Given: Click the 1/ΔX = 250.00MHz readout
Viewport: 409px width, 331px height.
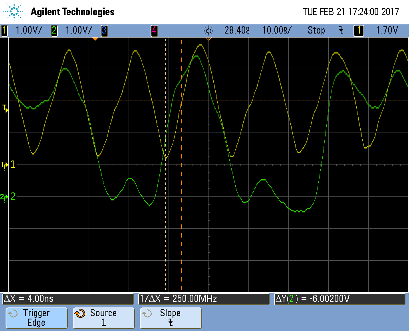Looking at the screenshot, I should [x=204, y=299].
